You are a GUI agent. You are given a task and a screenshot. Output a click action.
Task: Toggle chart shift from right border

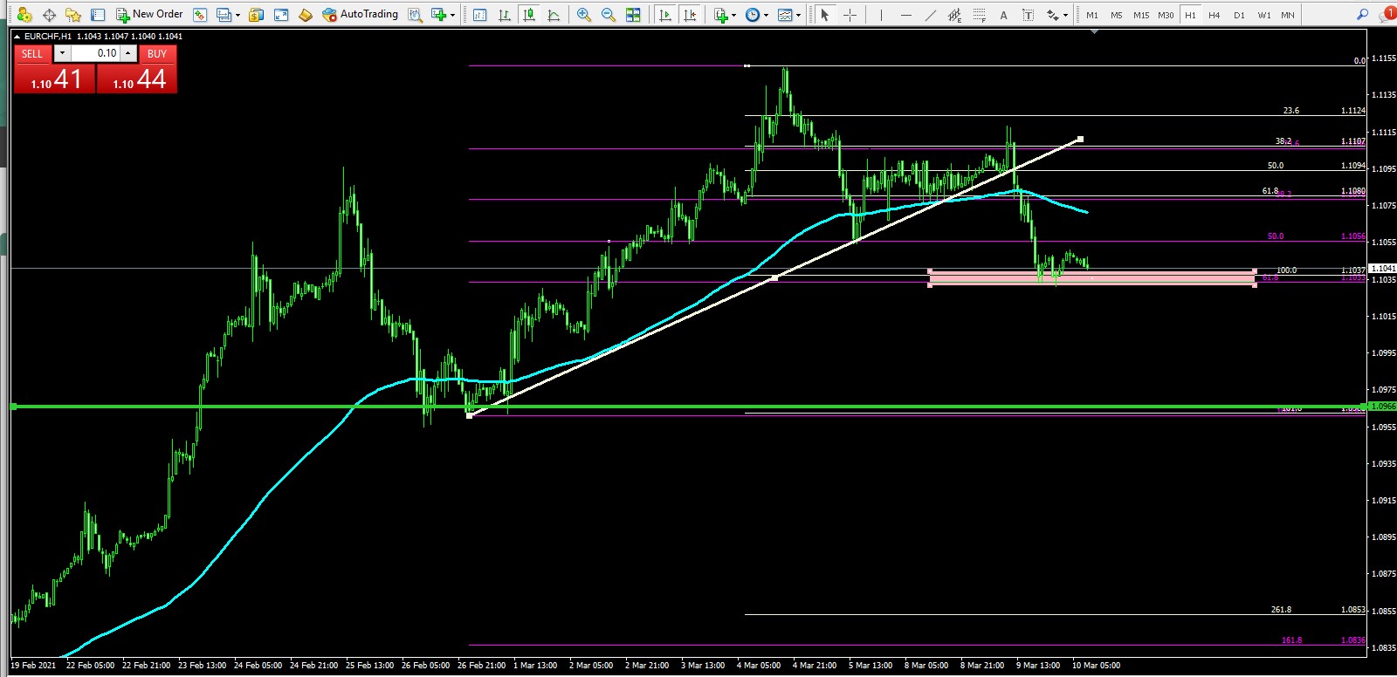(690, 15)
